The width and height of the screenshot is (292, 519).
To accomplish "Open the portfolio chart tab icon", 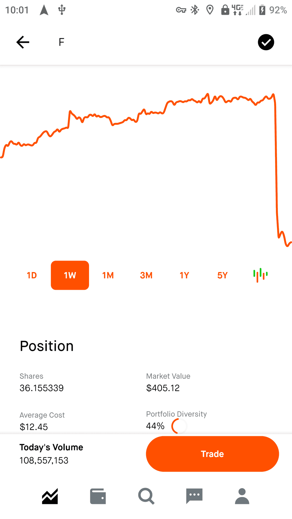I will [50, 496].
